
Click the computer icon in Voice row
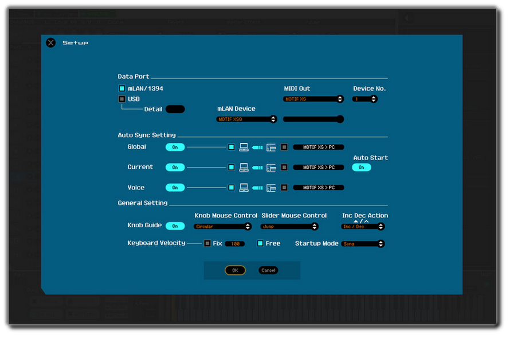pyautogui.click(x=244, y=188)
